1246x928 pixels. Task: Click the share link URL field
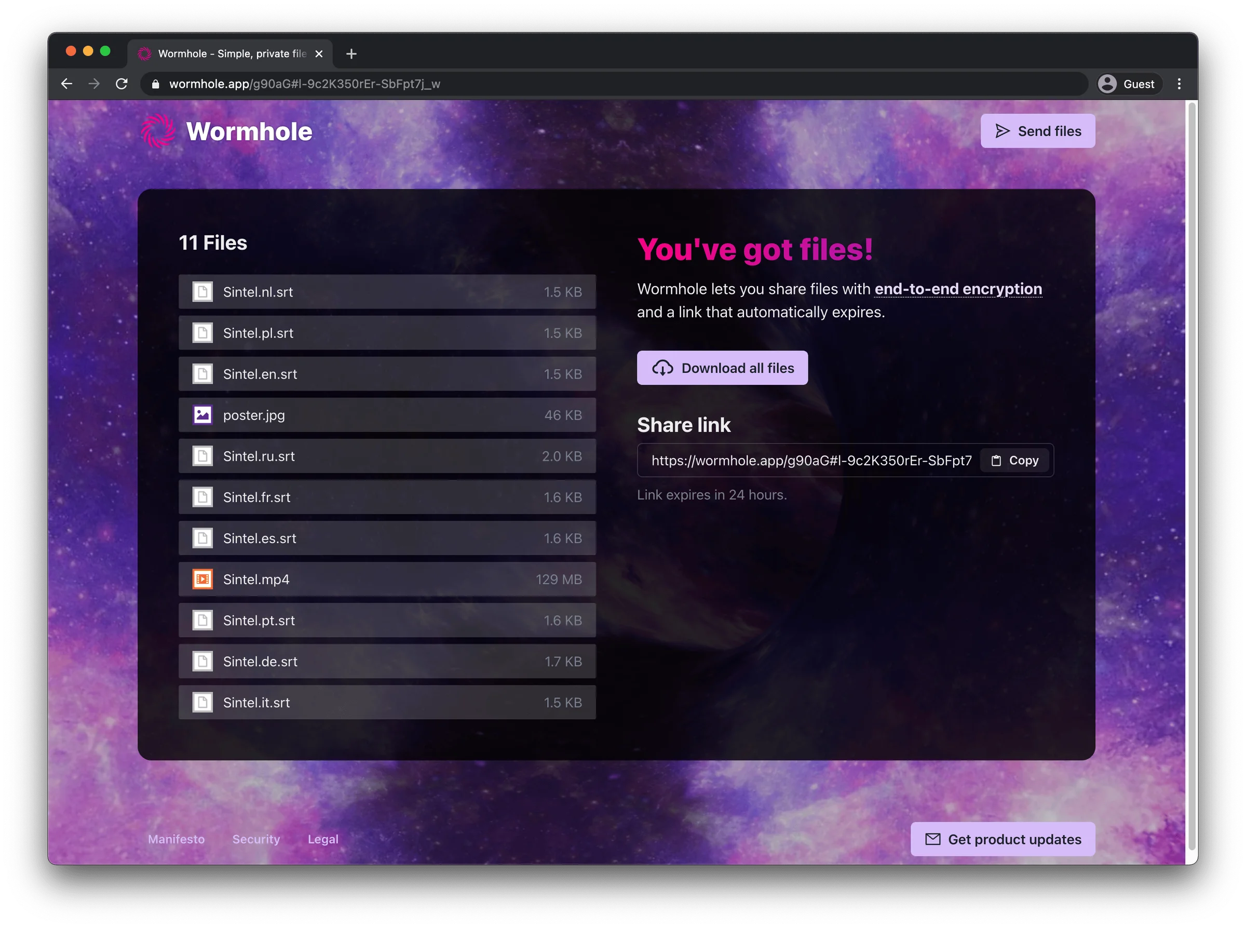click(811, 461)
